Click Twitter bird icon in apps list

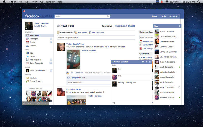[27, 56]
